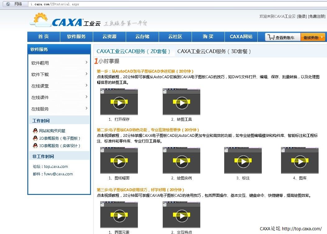
Task: Switch to the 2D套餐 CAD service tab
Action: click(x=133, y=51)
